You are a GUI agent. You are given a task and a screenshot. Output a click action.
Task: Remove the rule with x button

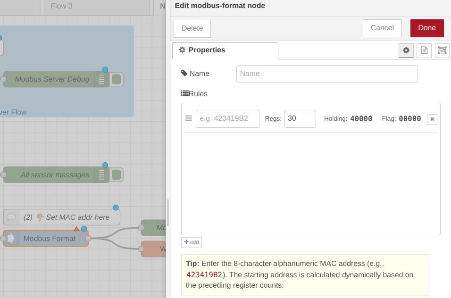(432, 119)
